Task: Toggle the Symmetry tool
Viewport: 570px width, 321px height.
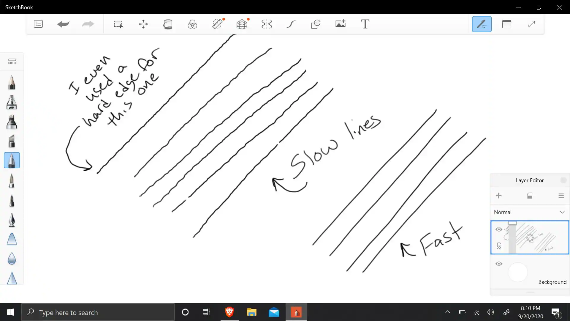Action: pyautogui.click(x=267, y=24)
